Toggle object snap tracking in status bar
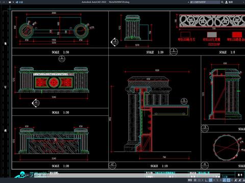245x183 pixels. click(225, 180)
